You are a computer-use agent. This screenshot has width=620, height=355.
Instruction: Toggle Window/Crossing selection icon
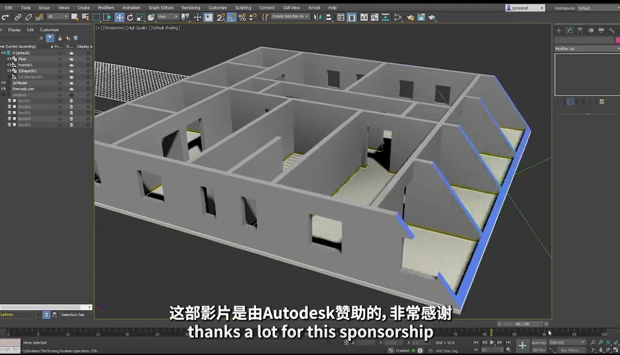107,17
